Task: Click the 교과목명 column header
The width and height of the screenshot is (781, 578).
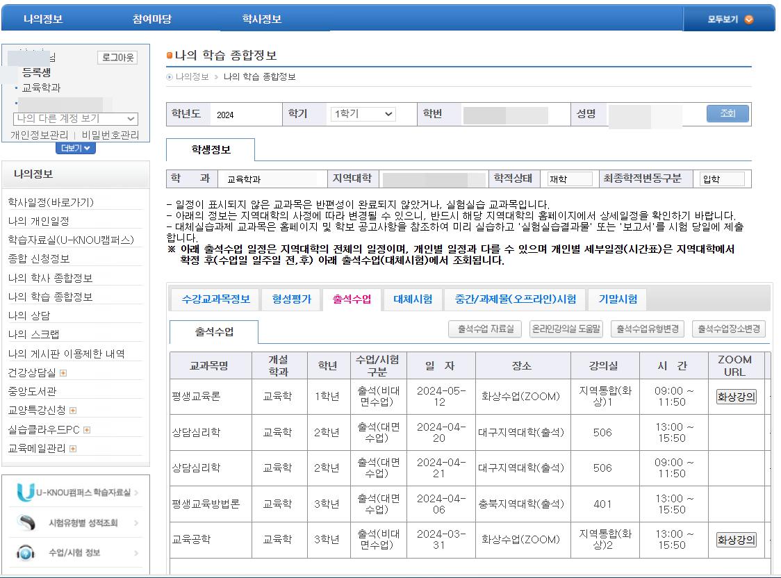Action: (x=211, y=365)
